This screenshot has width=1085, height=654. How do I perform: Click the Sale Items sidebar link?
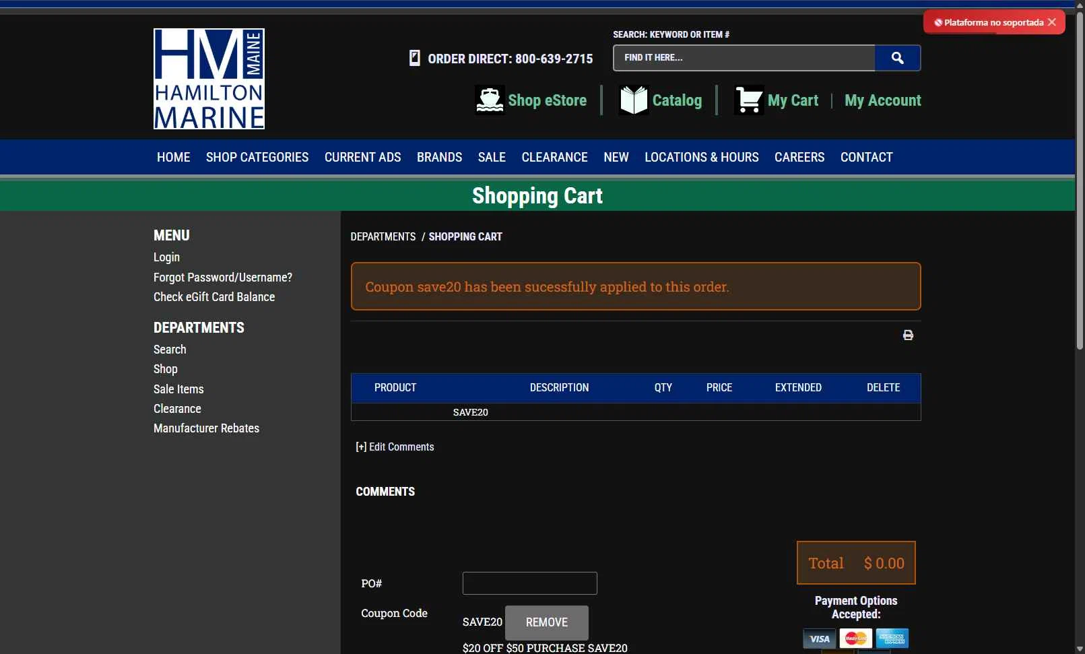click(x=178, y=389)
